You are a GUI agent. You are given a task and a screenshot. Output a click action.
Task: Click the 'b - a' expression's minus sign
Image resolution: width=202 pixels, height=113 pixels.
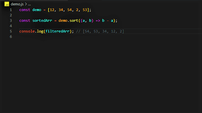coord(108,21)
